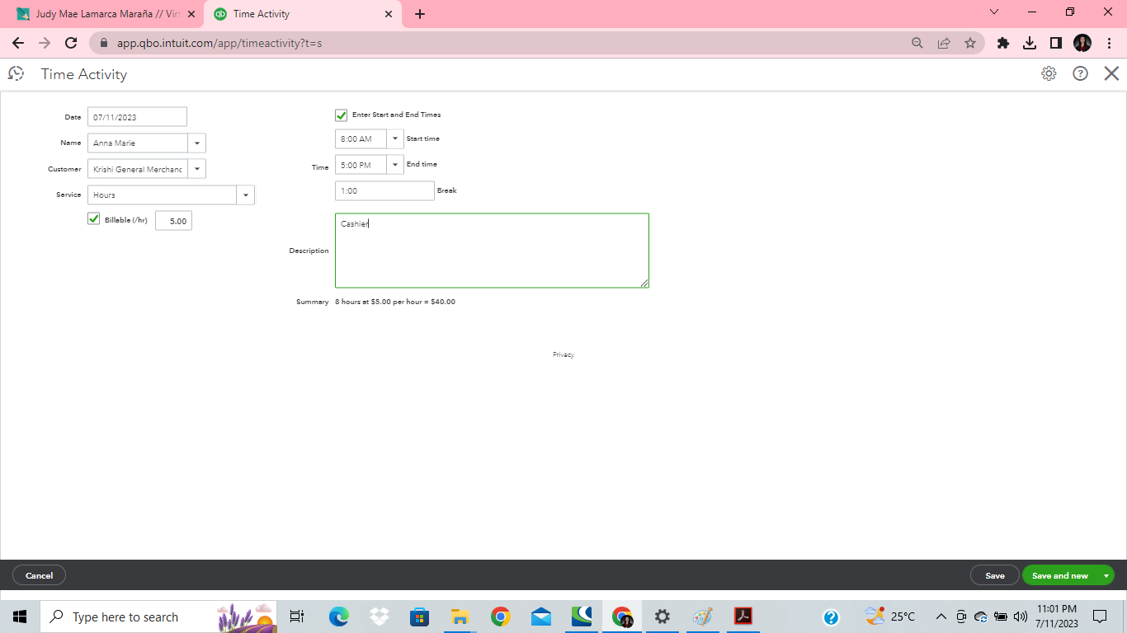Image resolution: width=1127 pixels, height=633 pixels.
Task: Click the Time Activity clock icon in header
Action: coord(16,73)
